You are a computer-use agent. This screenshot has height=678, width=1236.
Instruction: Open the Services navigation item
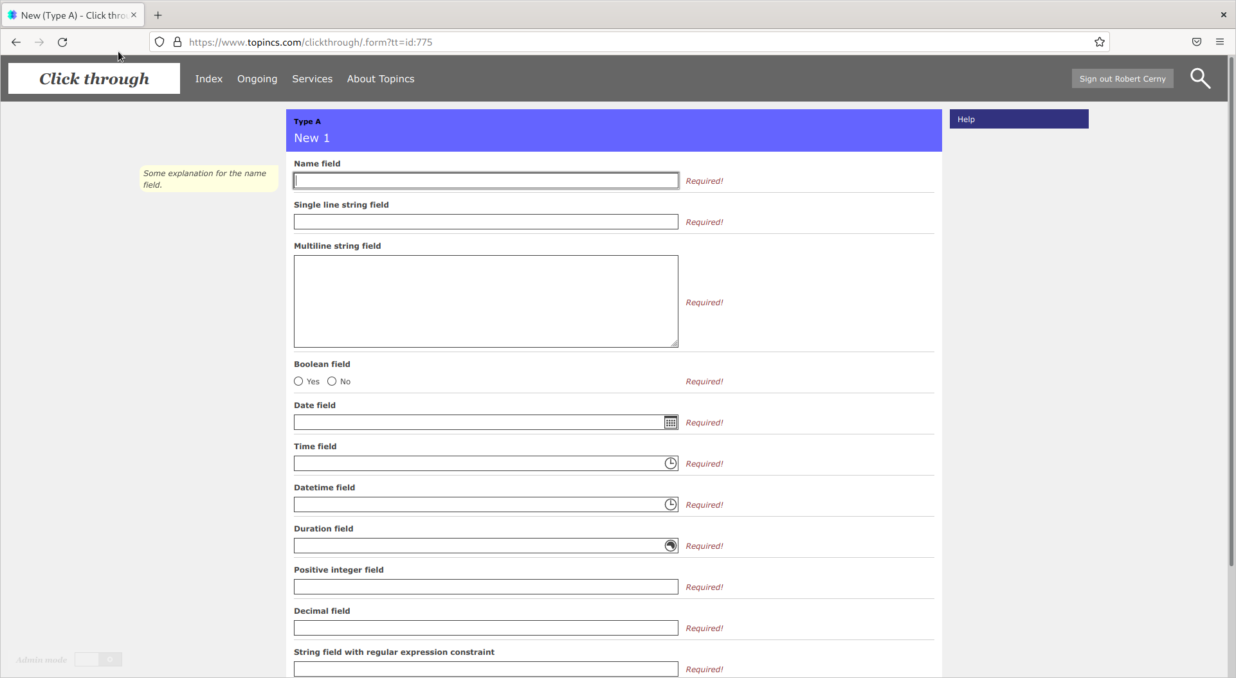point(313,78)
